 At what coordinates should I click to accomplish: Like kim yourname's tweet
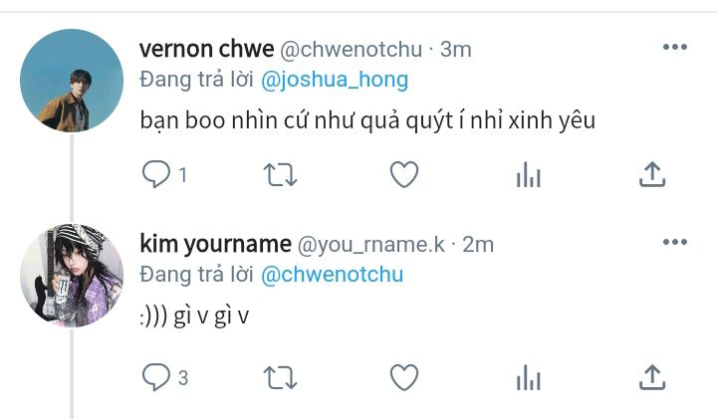click(x=404, y=377)
